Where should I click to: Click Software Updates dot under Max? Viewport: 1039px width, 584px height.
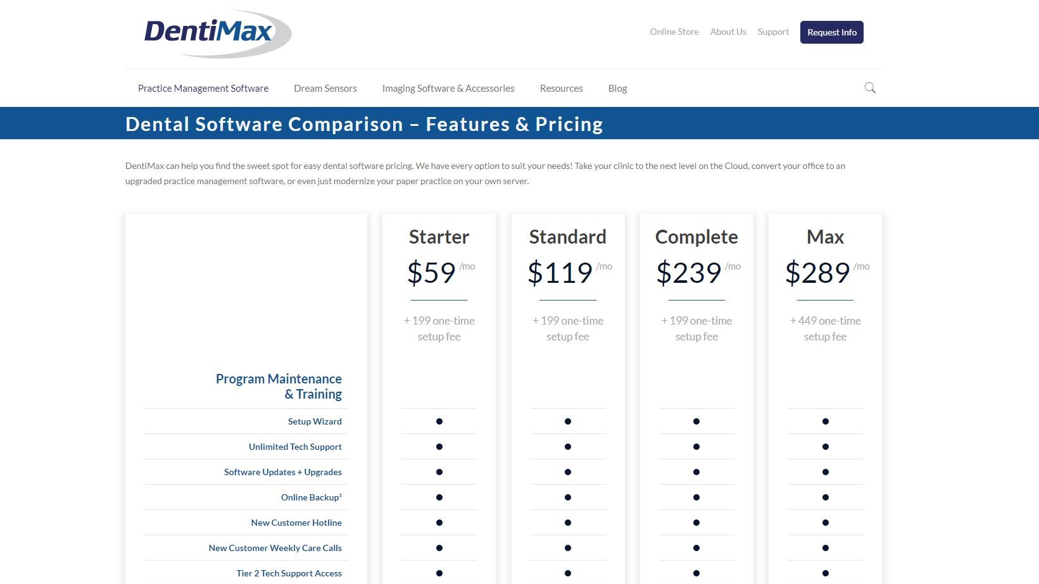[826, 472]
